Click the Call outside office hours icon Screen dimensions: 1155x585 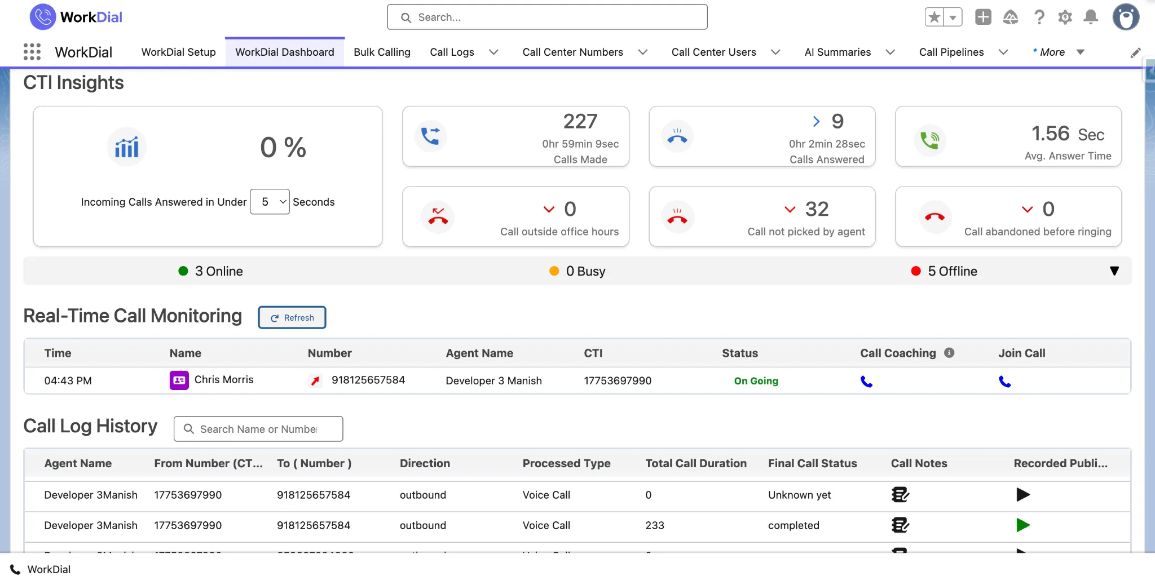coord(438,216)
